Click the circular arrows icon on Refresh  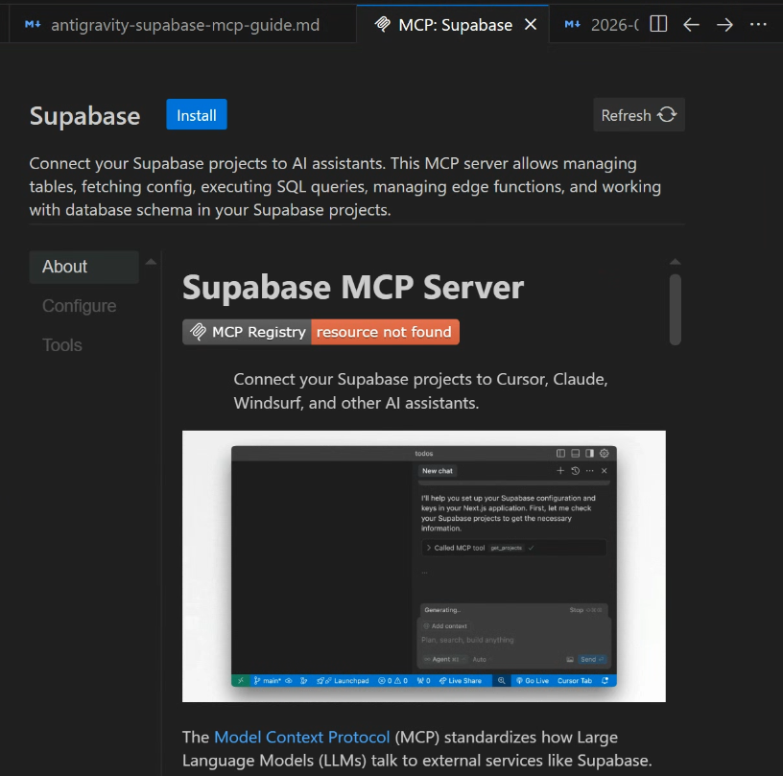click(x=667, y=115)
